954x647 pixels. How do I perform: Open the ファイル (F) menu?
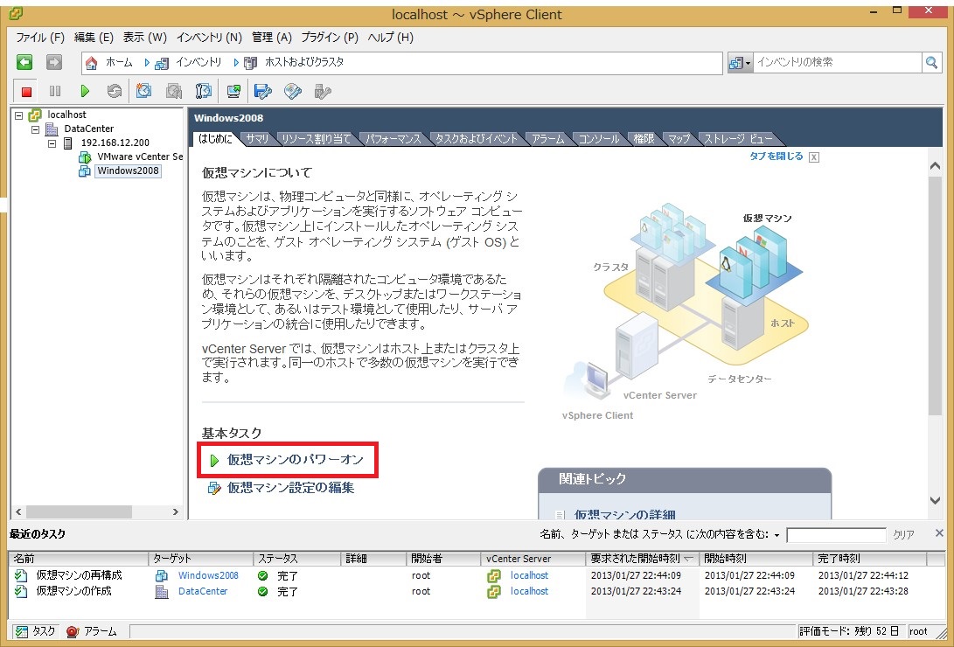(x=40, y=38)
